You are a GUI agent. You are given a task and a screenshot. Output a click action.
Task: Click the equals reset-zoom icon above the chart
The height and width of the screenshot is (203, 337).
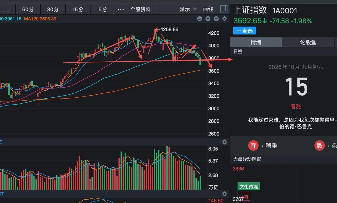point(200,19)
